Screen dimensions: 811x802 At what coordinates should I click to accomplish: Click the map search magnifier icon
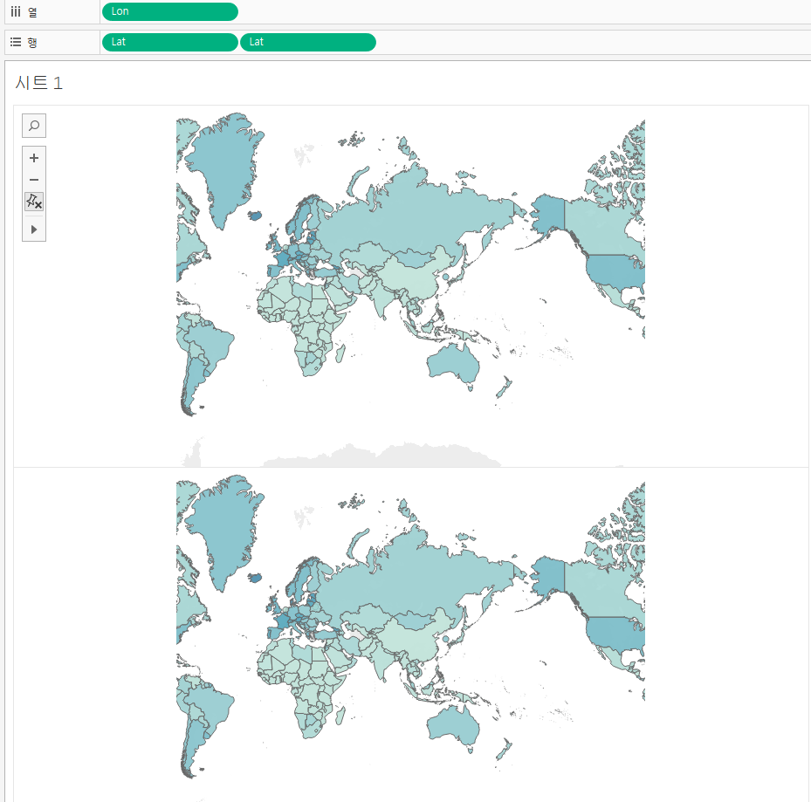(34, 126)
